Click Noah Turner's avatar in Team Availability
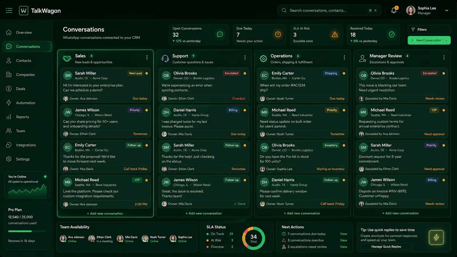Screen dimensions: 457x257 pos(145,239)
